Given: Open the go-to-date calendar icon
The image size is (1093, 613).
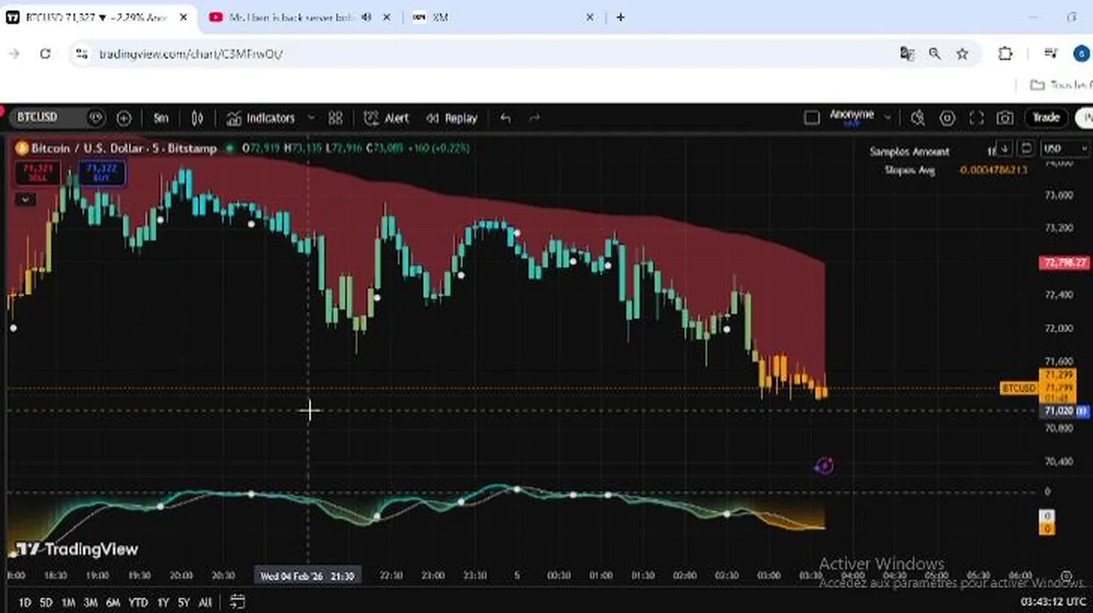Looking at the screenshot, I should (237, 602).
